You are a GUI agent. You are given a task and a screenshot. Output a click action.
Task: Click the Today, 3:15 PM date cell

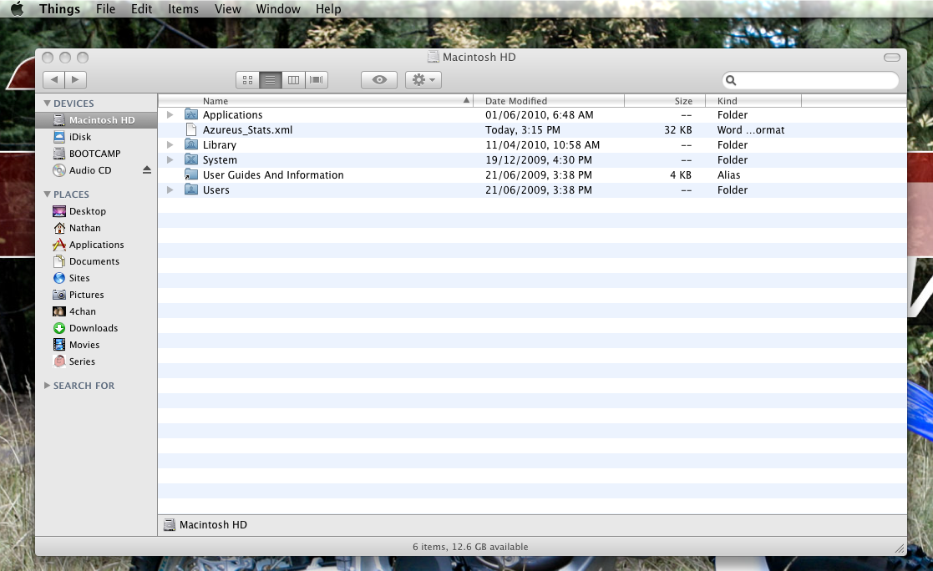click(522, 129)
